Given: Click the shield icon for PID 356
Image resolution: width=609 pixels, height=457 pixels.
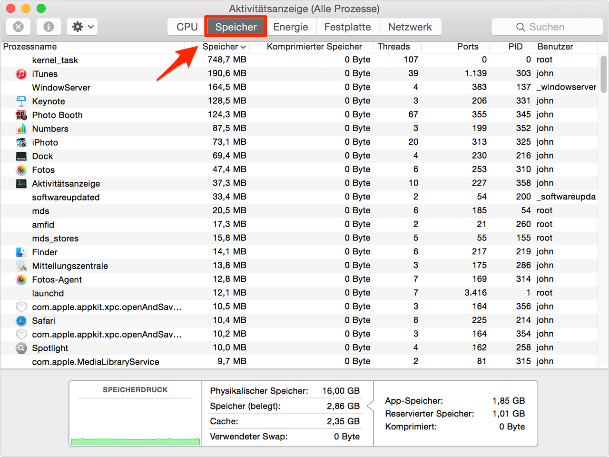Looking at the screenshot, I should click(21, 307).
